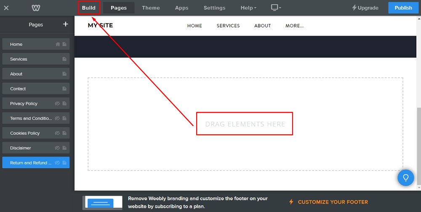Select the Return and Refund page
This screenshot has height=212, width=421.
pyautogui.click(x=36, y=163)
